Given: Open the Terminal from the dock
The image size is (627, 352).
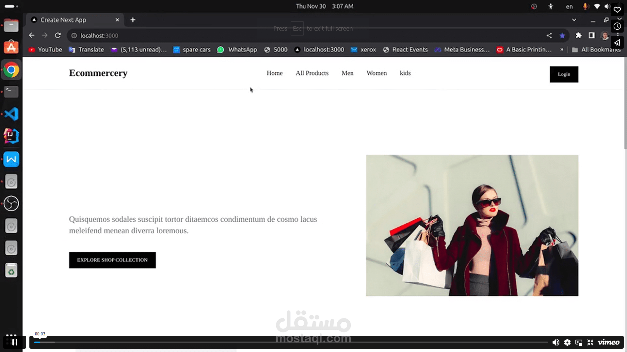Looking at the screenshot, I should (x=11, y=92).
